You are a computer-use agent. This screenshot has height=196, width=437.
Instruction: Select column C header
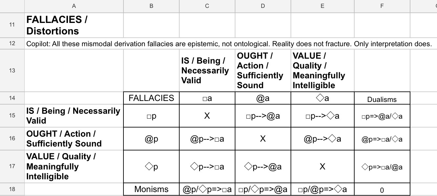(x=207, y=6)
